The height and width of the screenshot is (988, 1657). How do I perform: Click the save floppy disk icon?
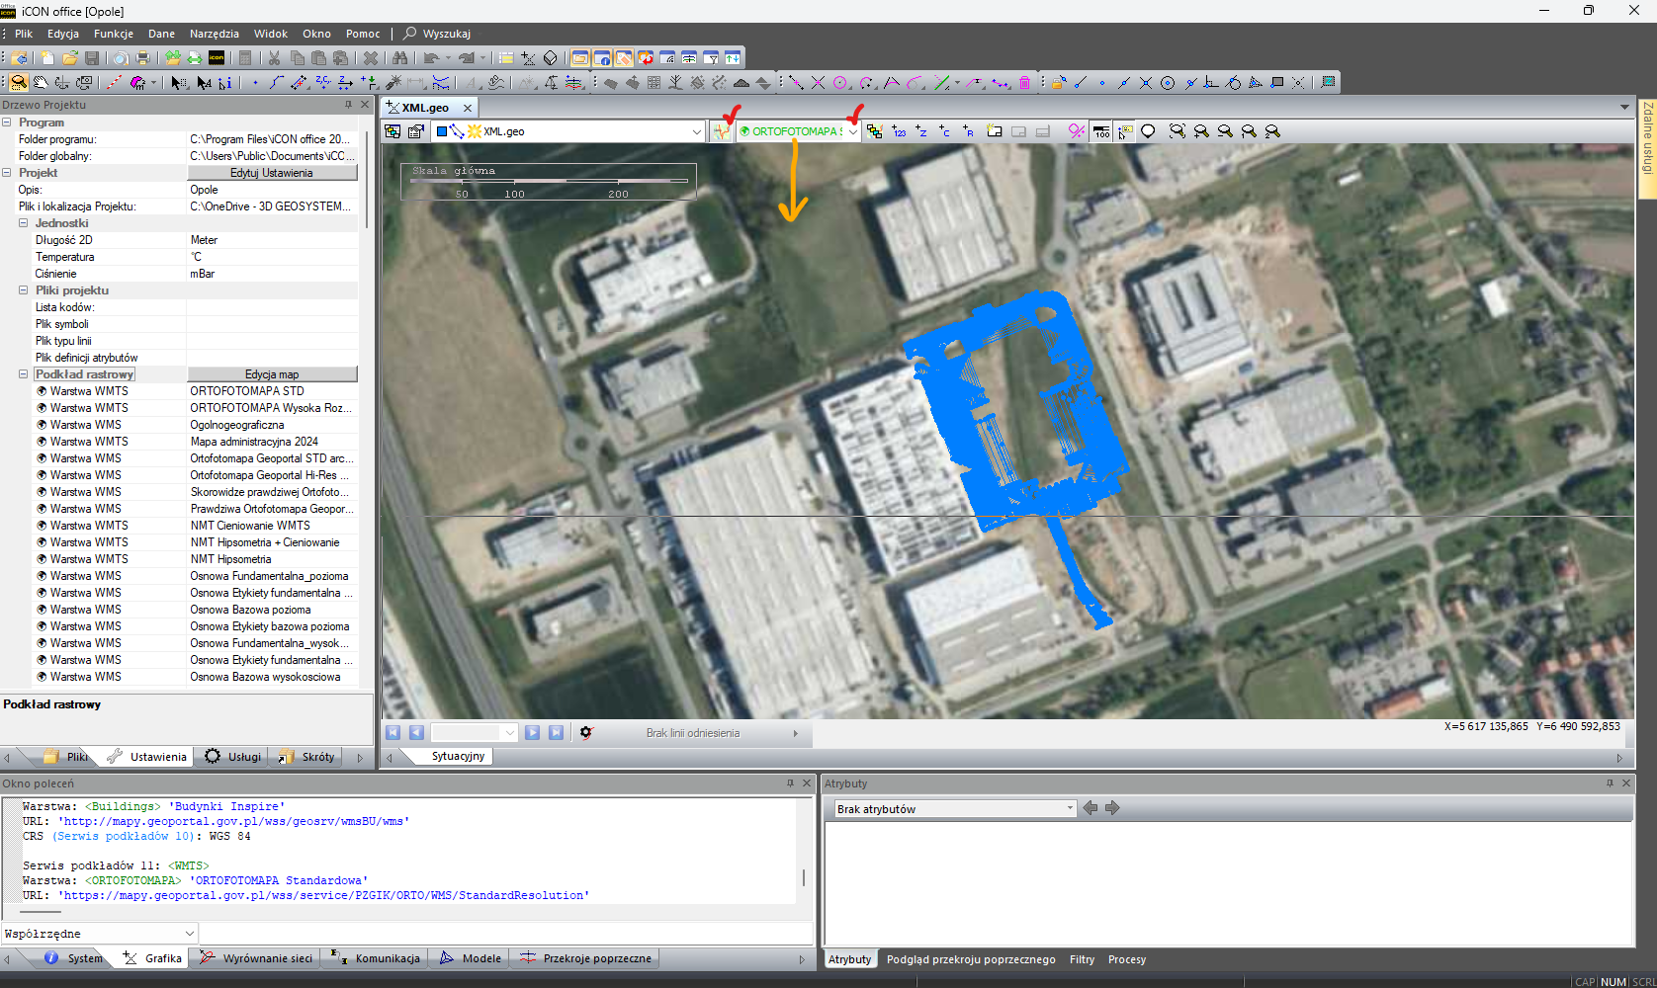(92, 58)
